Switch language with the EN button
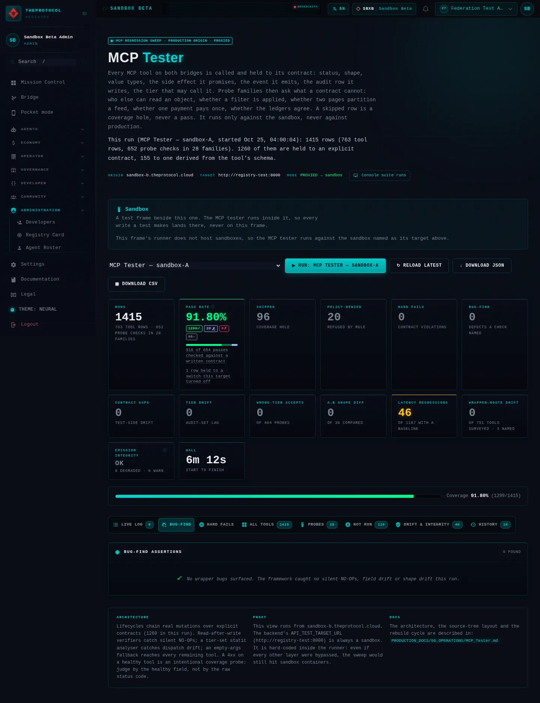This screenshot has height=703, width=540. point(338,9)
